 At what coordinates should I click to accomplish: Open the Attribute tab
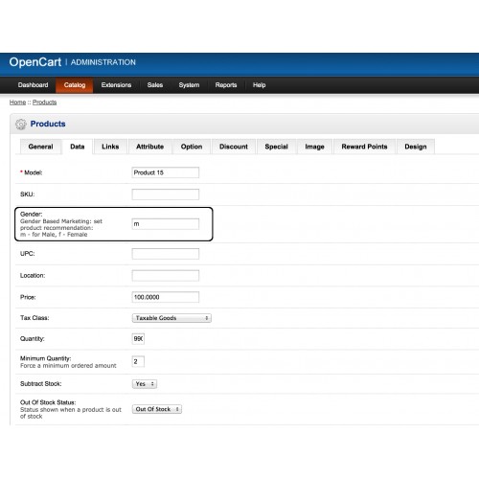tap(150, 147)
